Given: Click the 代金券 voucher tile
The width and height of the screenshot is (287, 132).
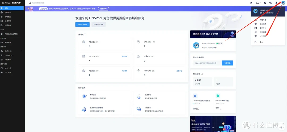Looking at the screenshot, I should click(223, 82).
